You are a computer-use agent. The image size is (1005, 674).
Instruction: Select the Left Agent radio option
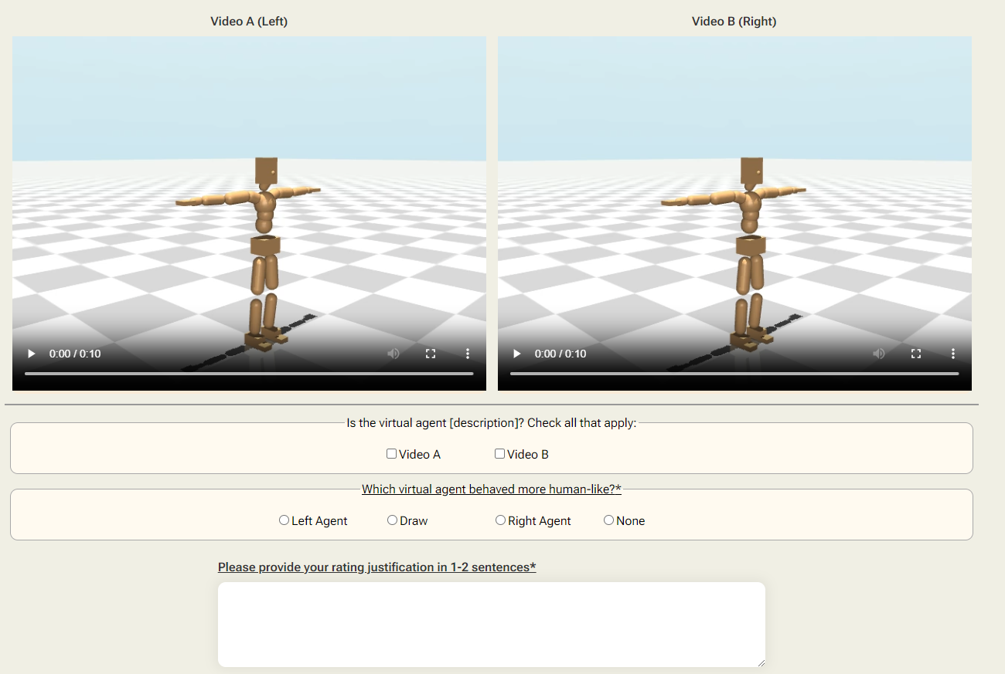tap(284, 520)
